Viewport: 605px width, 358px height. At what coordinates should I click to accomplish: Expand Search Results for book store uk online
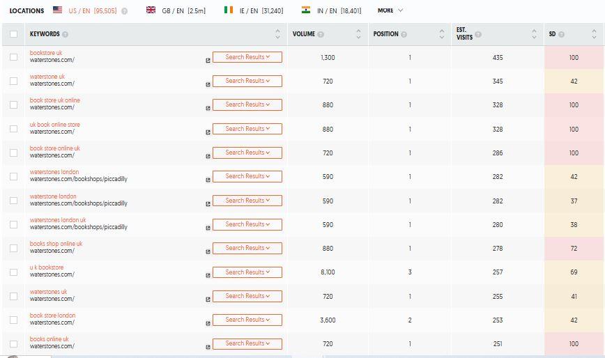pyautogui.click(x=247, y=104)
